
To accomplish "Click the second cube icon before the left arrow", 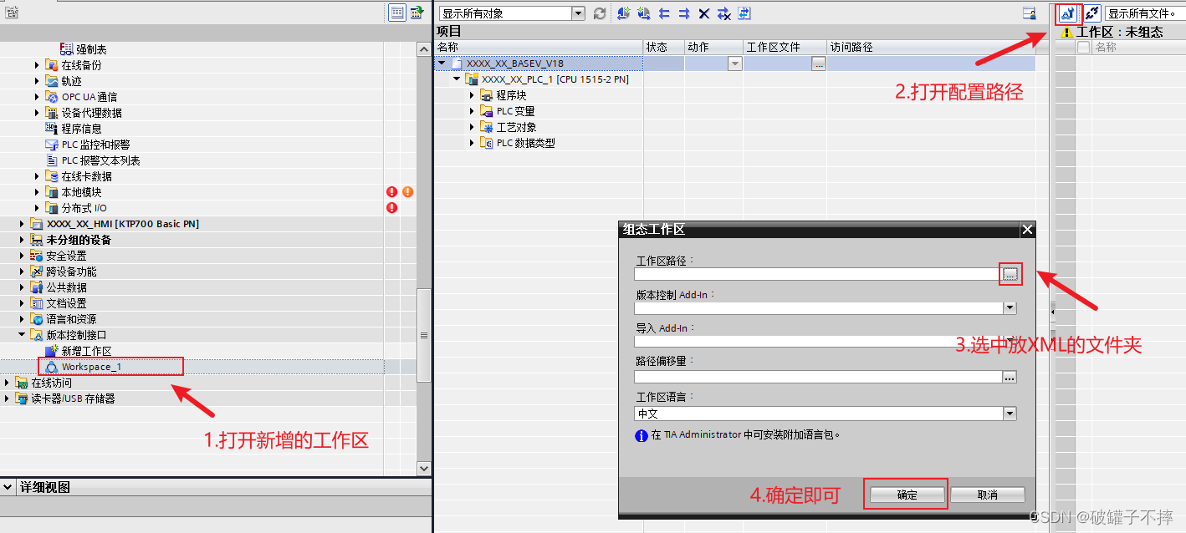I will pos(643,13).
